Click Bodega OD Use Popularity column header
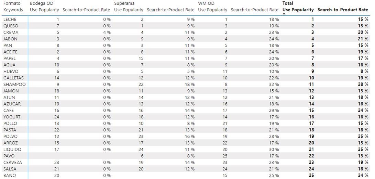Viewport: 375px width, 179px height. pos(44,10)
